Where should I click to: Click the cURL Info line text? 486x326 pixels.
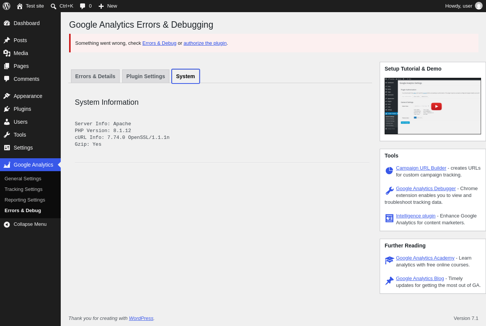pos(122,137)
